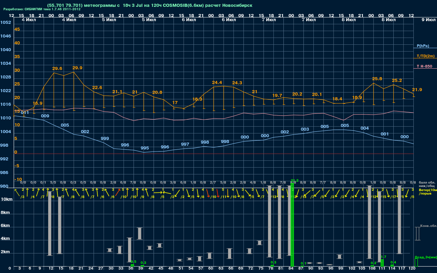Viewport: 437px width, 273px height.
Task: Click the 18.4 temperature value
Action: (x=337, y=99)
